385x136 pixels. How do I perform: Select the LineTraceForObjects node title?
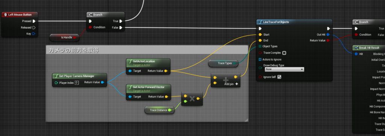coord(276,22)
